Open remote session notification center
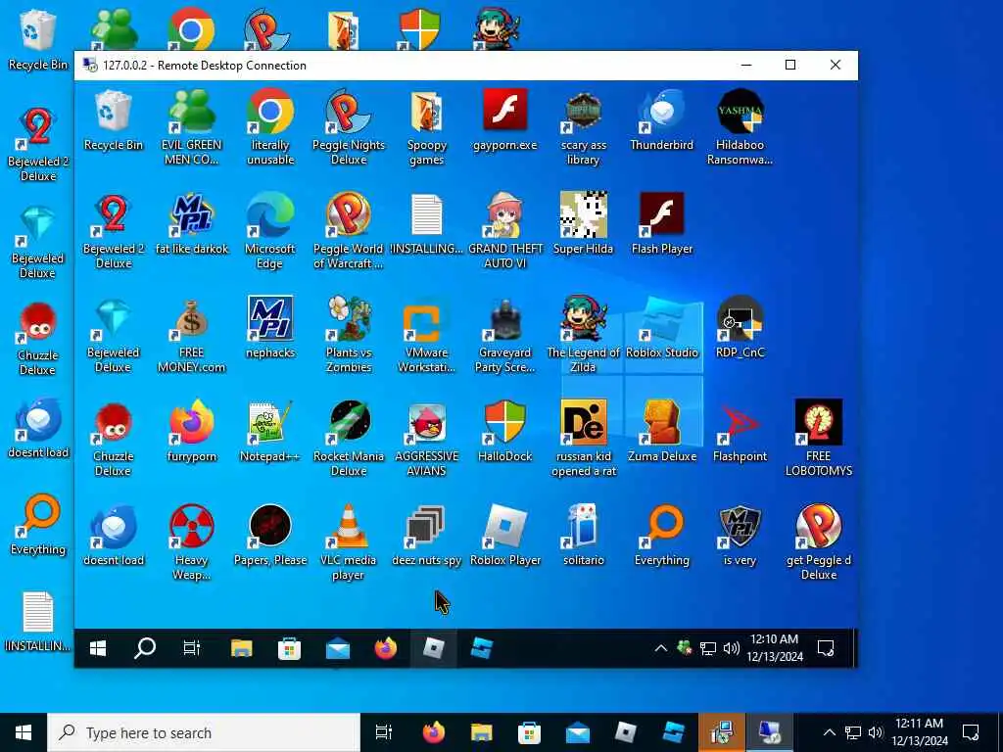The height and width of the screenshot is (752, 1003). (x=826, y=648)
